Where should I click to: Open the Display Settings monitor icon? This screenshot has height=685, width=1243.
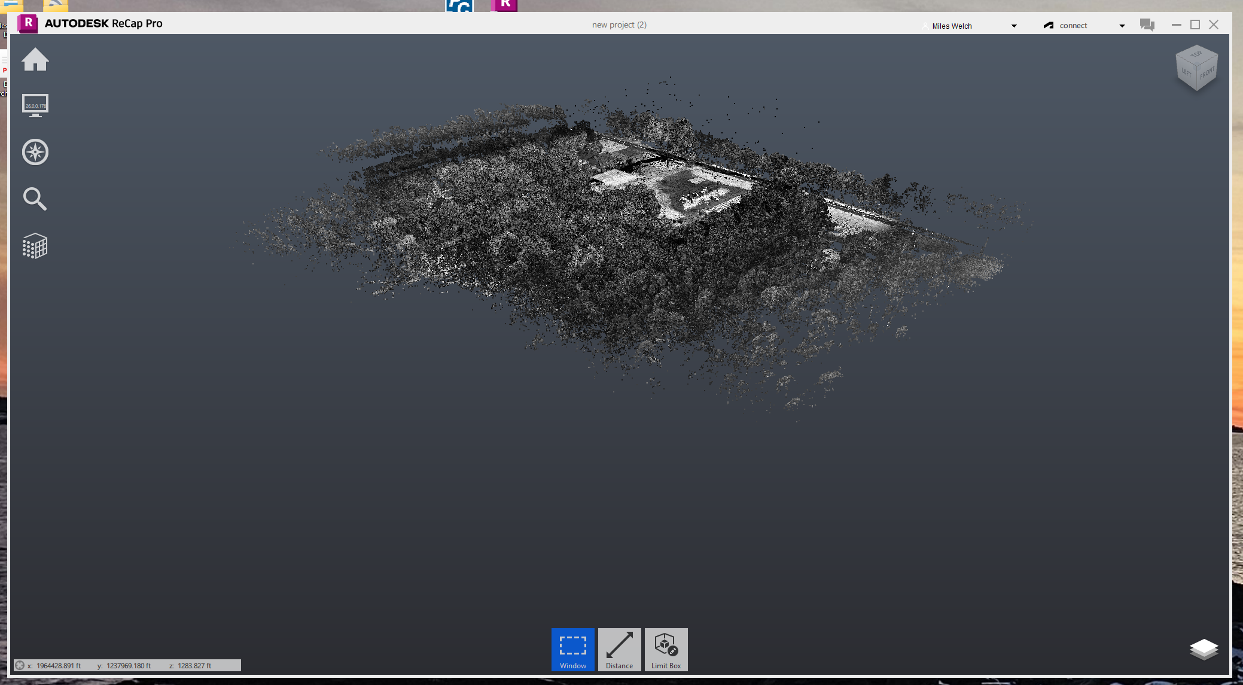35,105
